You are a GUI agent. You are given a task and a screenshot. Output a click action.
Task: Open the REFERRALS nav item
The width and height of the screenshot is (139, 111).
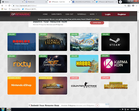(x=81, y=14)
